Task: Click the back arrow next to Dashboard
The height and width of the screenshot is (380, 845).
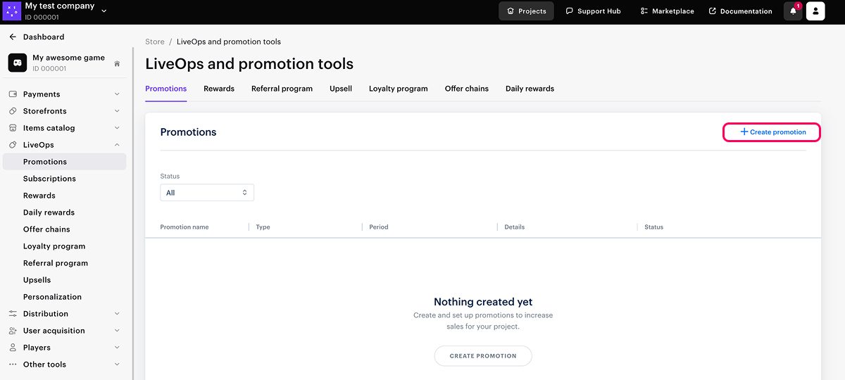Action: pos(13,37)
